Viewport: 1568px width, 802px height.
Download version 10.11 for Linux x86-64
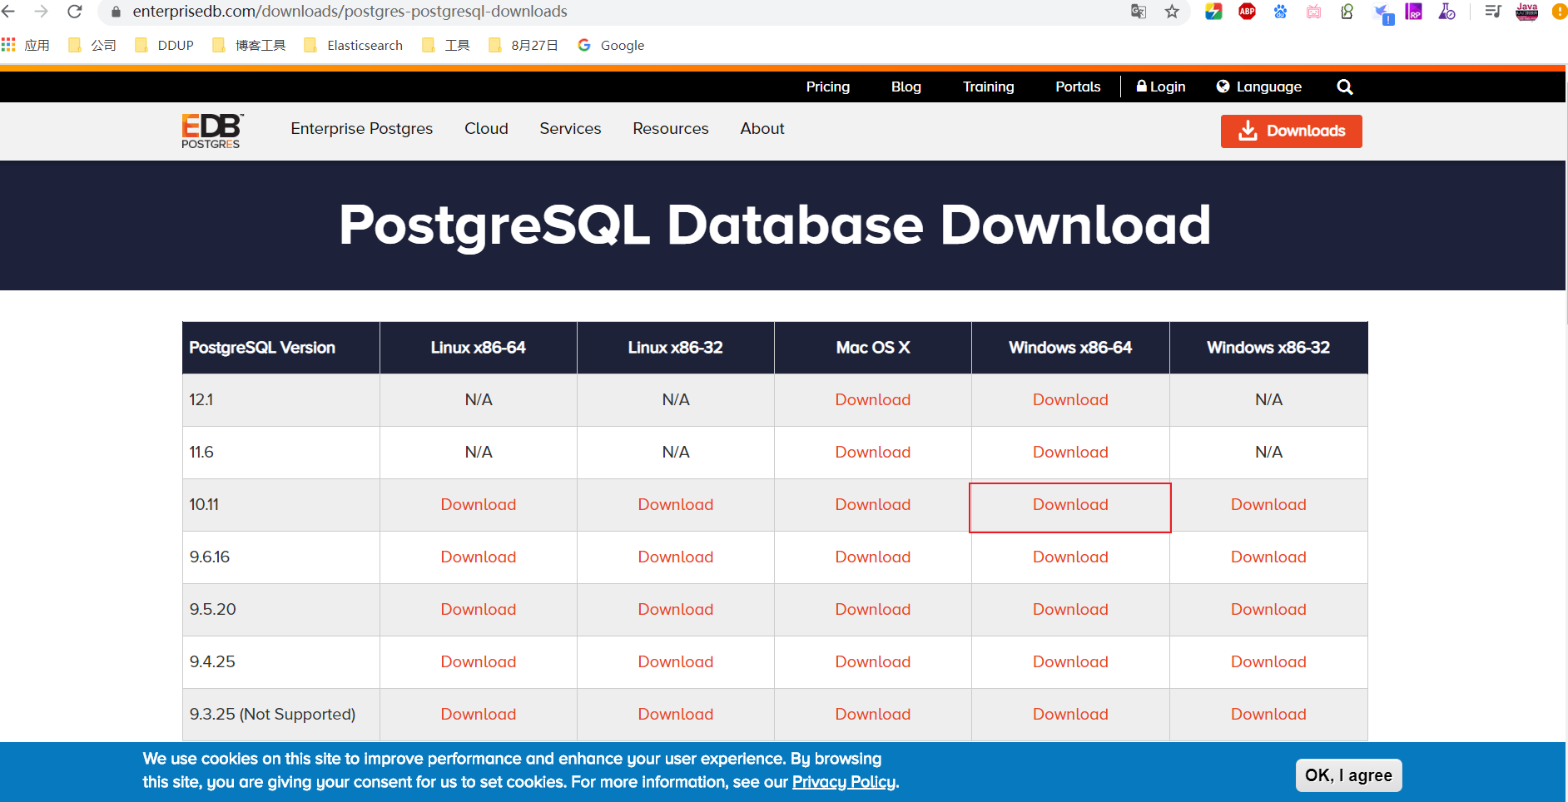tap(479, 504)
